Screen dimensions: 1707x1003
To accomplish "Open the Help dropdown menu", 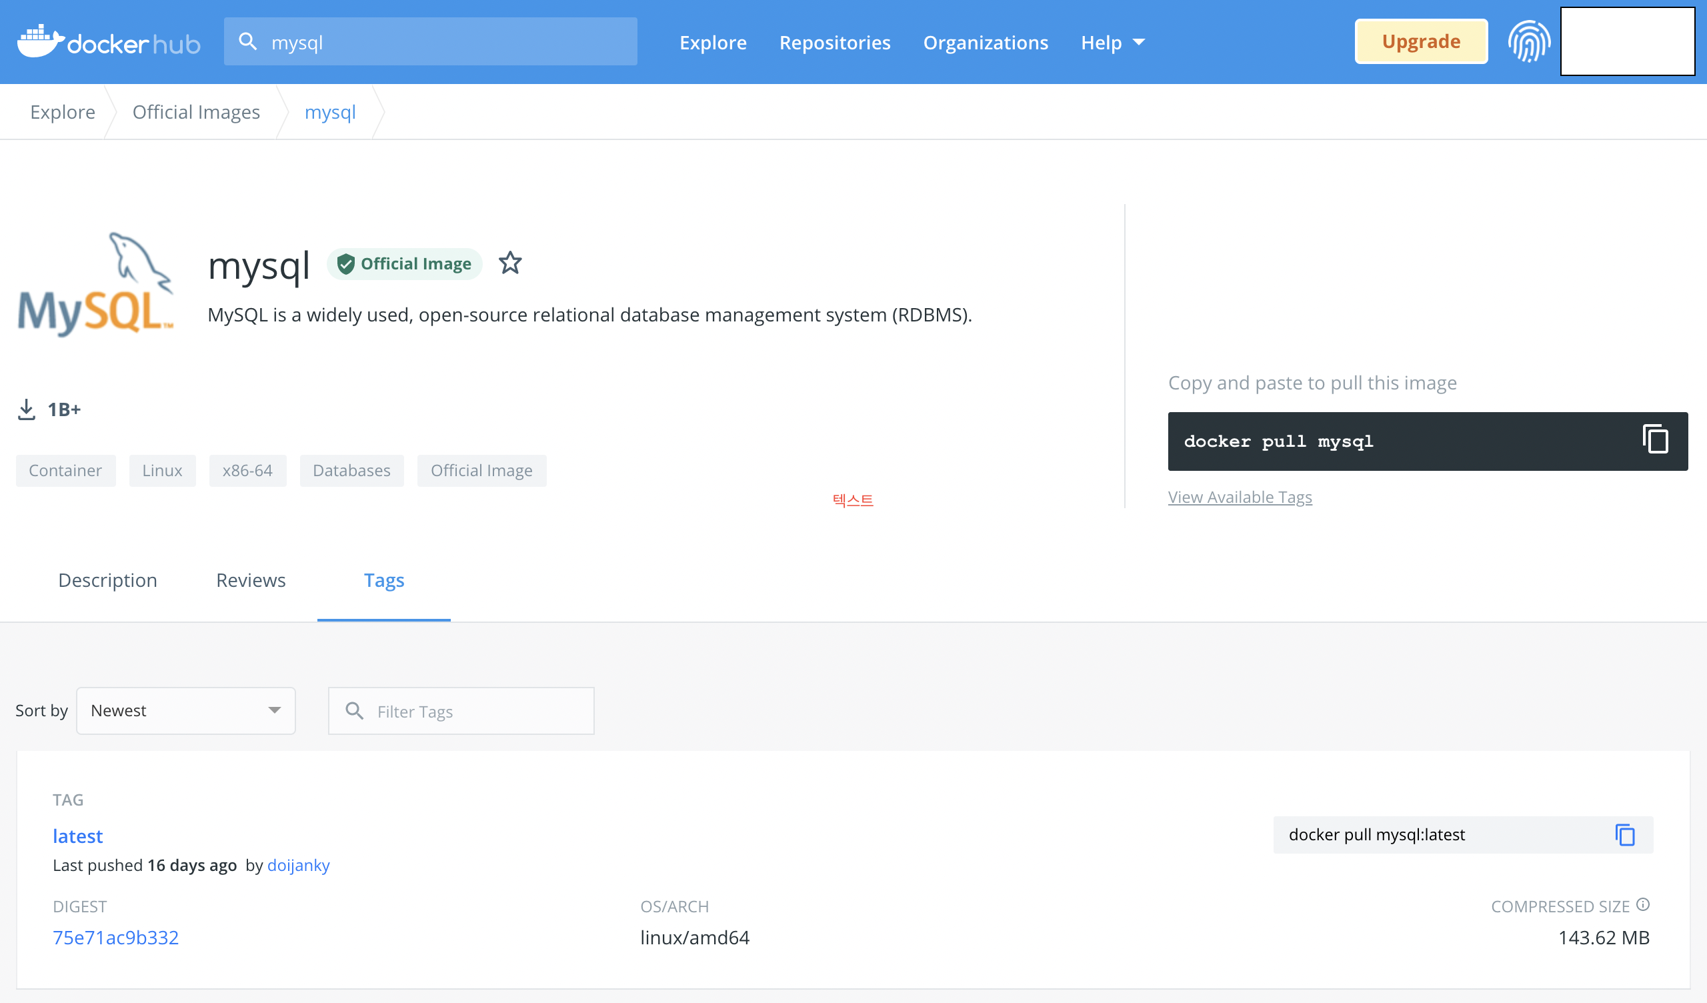I will [1112, 43].
